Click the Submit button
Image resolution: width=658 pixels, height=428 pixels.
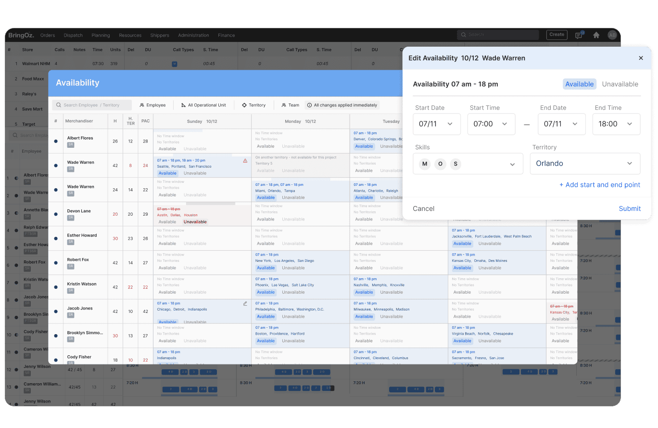pyautogui.click(x=630, y=208)
